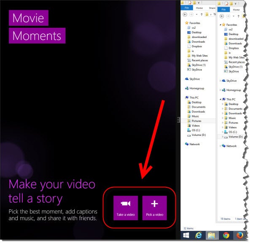Launch Internet Explorer from the taskbar
The height and width of the screenshot is (243, 253).
coord(199,235)
